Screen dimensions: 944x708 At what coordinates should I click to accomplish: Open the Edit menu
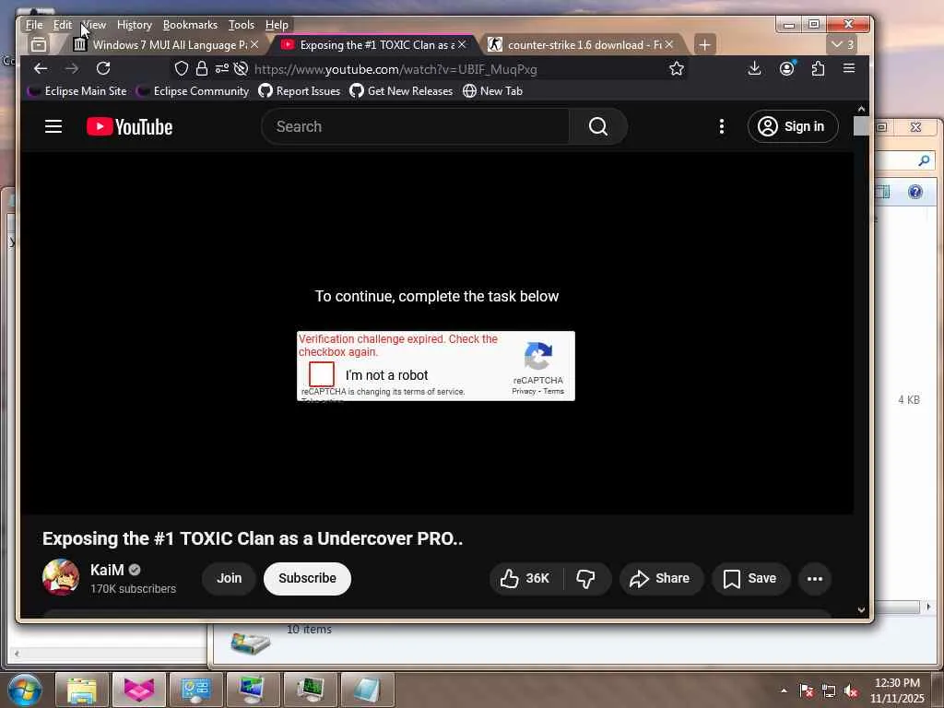[63, 25]
